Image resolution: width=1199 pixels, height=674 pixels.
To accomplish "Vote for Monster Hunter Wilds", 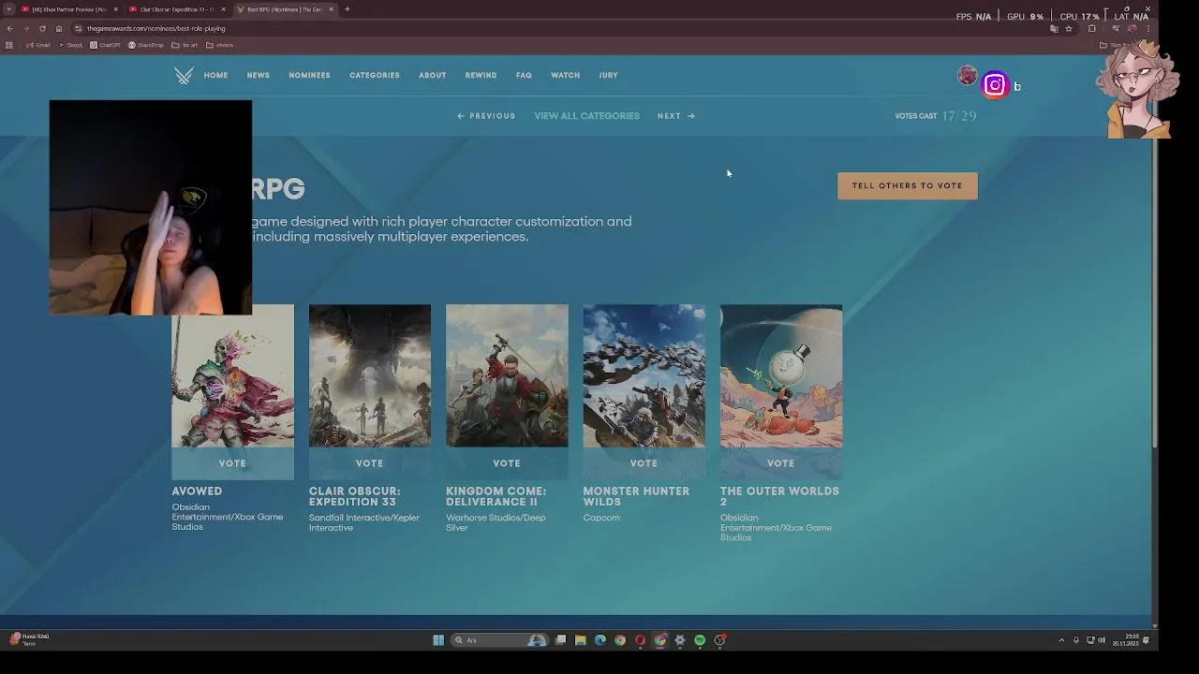I will (x=644, y=463).
